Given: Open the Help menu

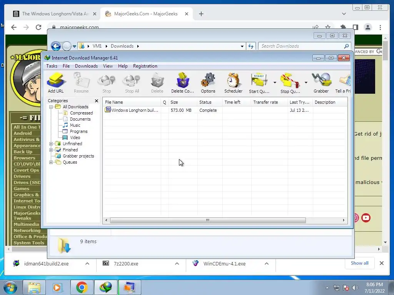Looking at the screenshot, I should click(123, 66).
